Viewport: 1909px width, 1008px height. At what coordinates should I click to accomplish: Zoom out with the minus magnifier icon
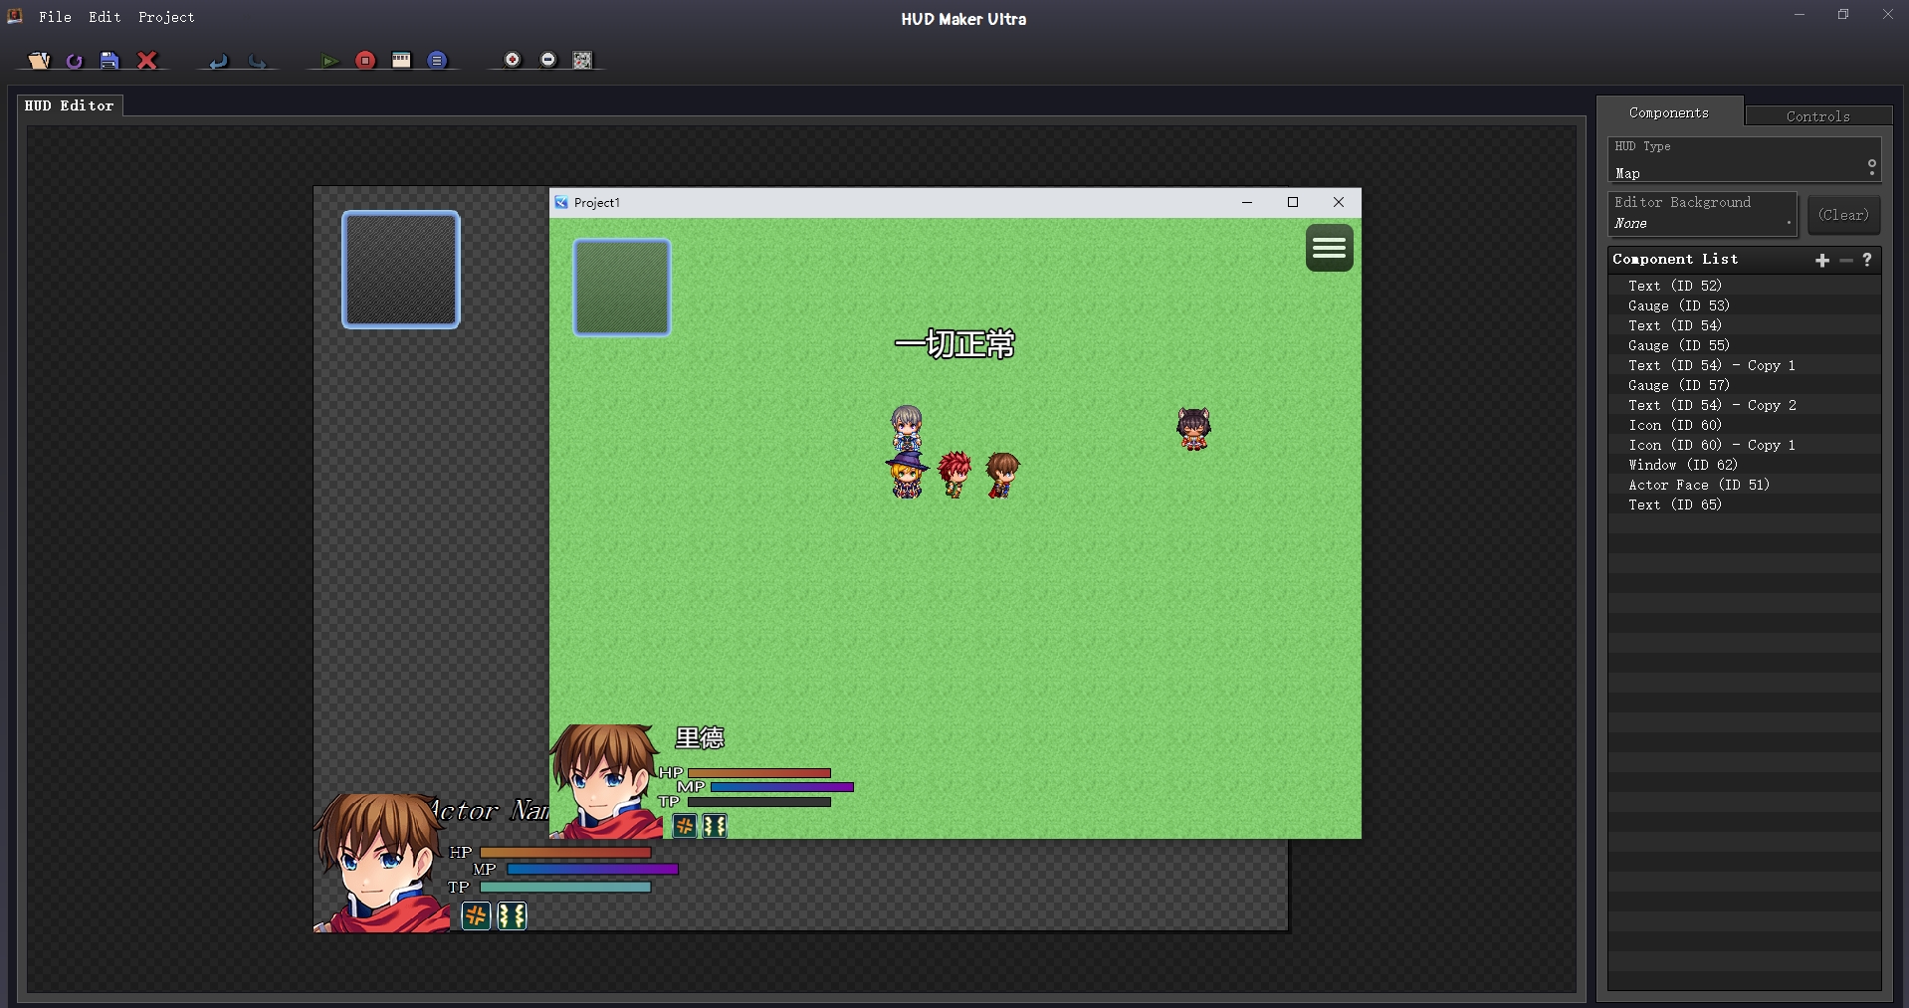pos(547,61)
